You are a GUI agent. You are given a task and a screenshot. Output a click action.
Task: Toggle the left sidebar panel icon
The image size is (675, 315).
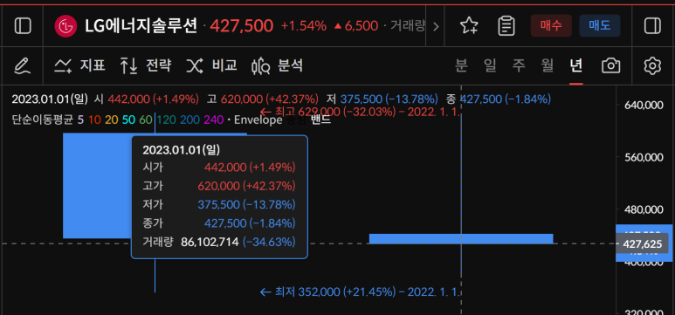23,26
